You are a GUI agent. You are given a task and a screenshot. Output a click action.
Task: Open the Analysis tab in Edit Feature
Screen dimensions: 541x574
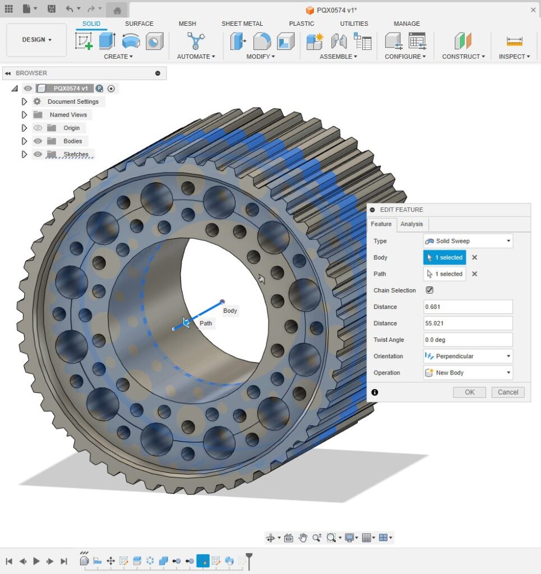411,224
